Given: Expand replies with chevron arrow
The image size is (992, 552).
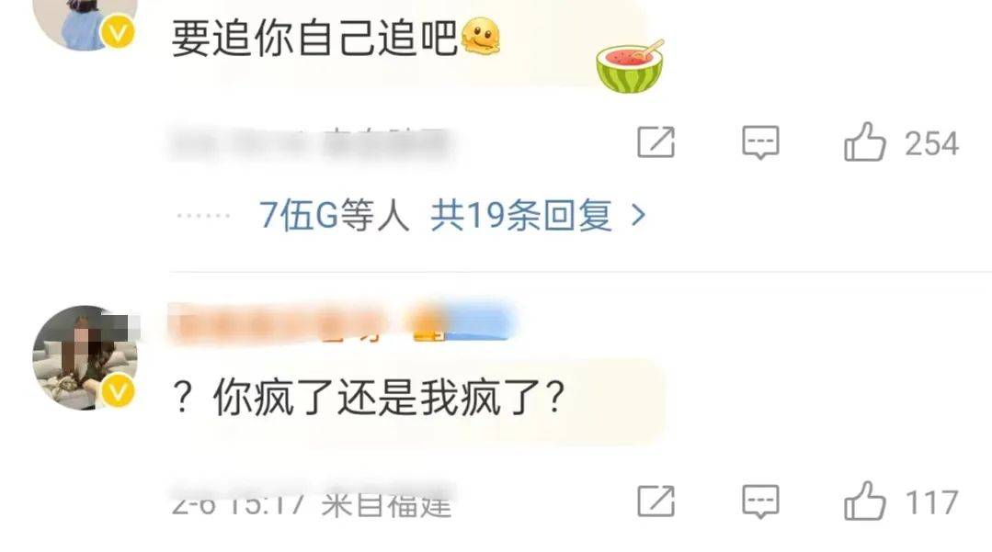Looking at the screenshot, I should 638,216.
